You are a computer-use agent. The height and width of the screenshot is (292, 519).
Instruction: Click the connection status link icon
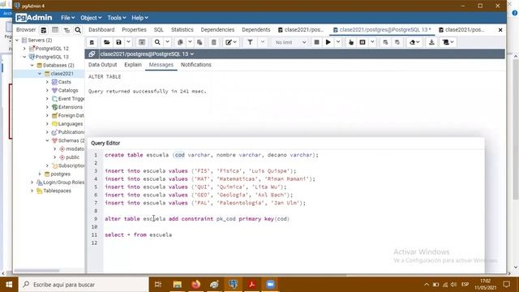[x=92, y=54]
